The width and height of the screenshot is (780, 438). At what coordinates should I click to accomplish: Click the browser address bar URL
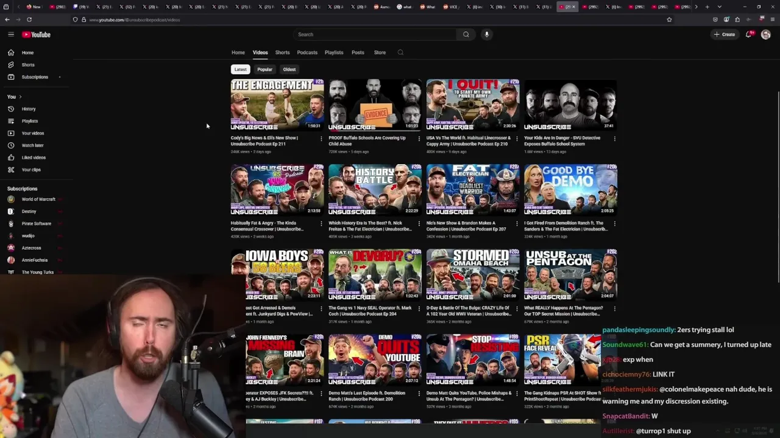click(135, 20)
